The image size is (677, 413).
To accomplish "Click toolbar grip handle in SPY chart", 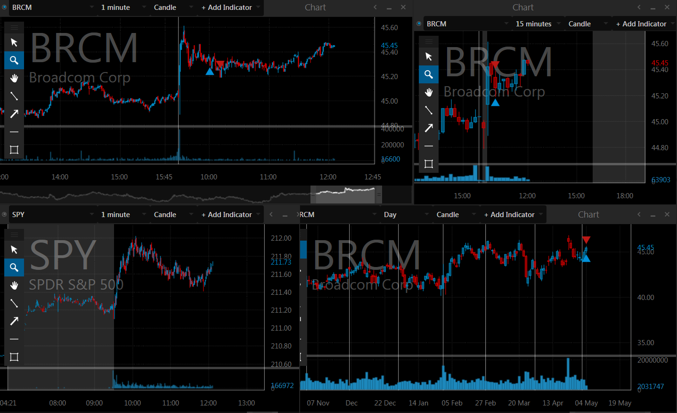I will (x=14, y=235).
